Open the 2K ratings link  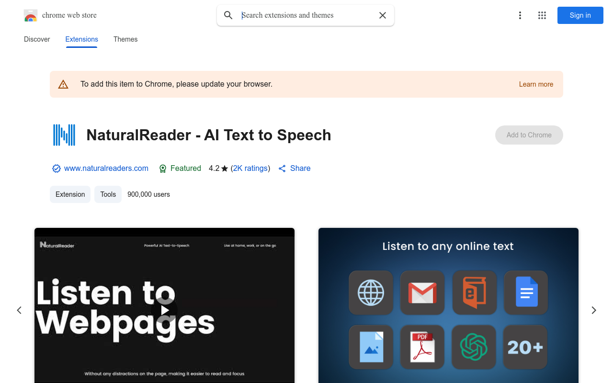pos(250,169)
